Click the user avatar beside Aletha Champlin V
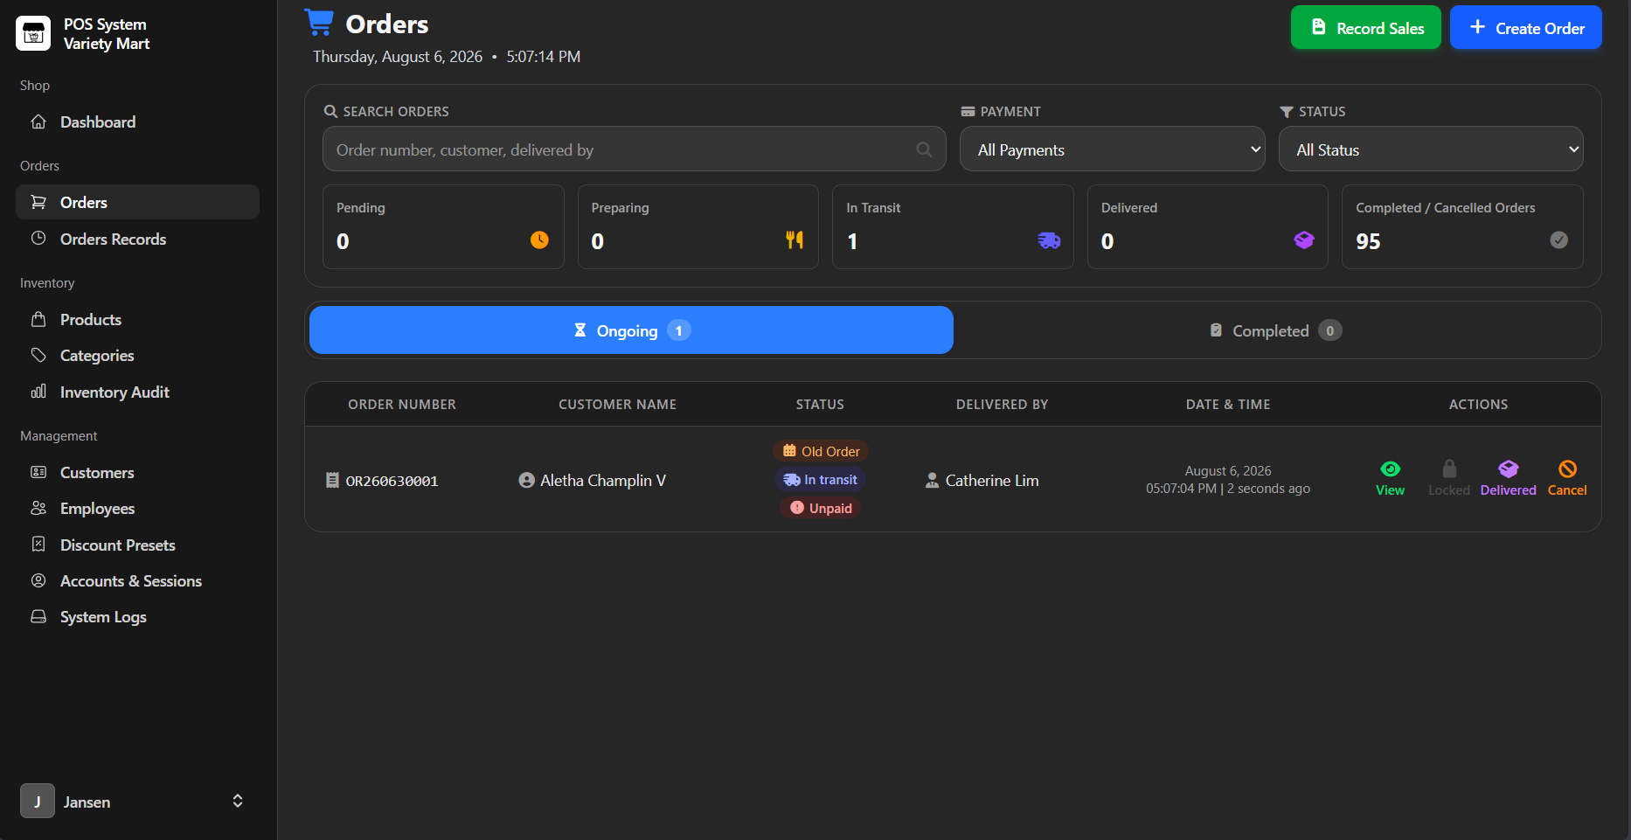 point(526,480)
